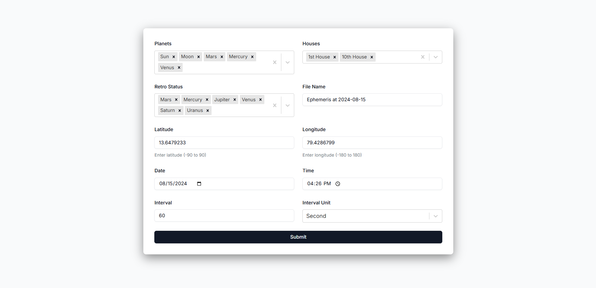Open the Interval Unit dropdown
This screenshot has height=288, width=596.
(x=436, y=216)
